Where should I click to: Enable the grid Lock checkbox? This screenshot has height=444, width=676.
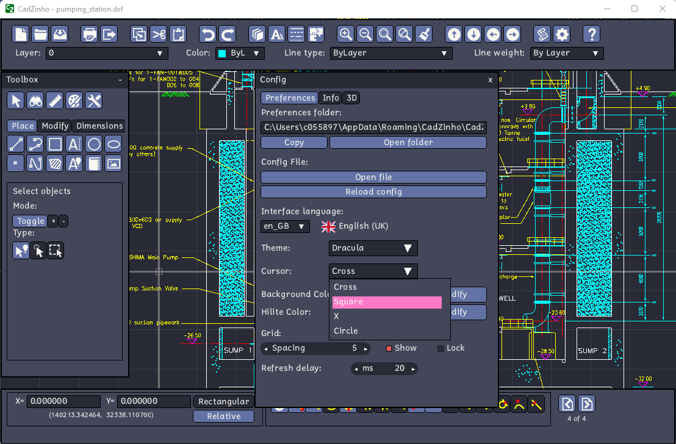tap(440, 348)
